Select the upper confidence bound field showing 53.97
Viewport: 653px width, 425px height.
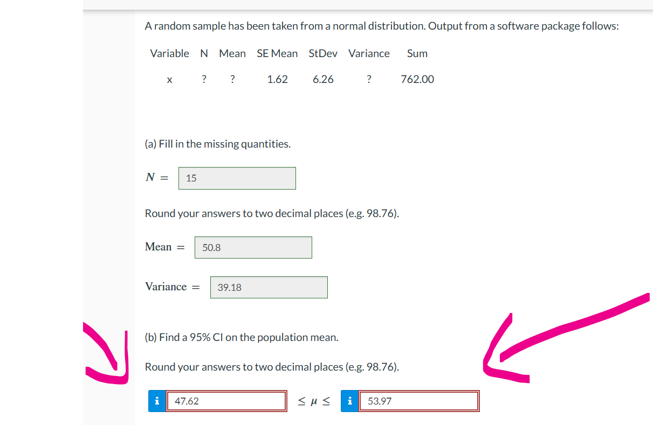click(x=419, y=401)
